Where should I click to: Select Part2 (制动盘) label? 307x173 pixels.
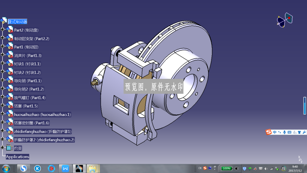[x=26, y=30]
